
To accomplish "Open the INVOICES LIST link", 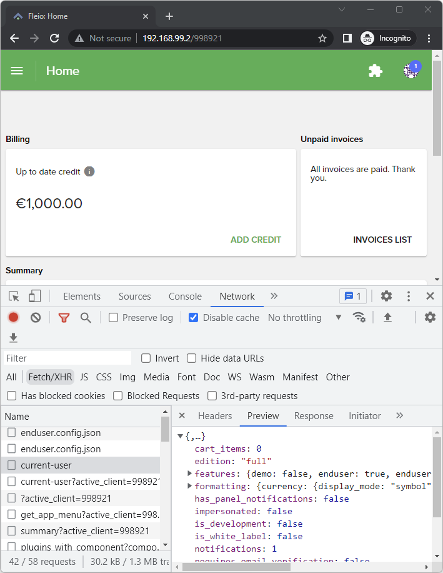I will coord(382,240).
